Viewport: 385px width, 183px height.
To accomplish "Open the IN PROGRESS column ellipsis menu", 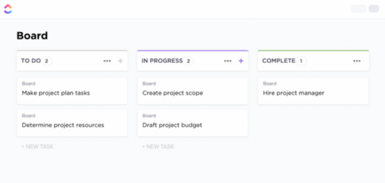I will 228,61.
